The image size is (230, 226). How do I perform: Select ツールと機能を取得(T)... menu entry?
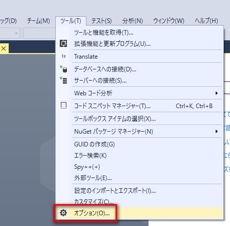click(140, 33)
